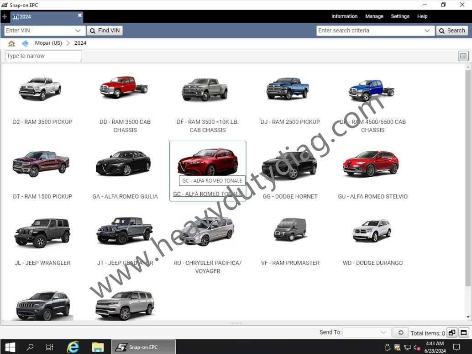Go back using the blue arrow icon
This screenshot has height=354, width=472.
pos(25,43)
